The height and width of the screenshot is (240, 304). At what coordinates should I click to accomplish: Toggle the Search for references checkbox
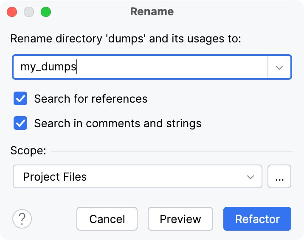point(21,99)
